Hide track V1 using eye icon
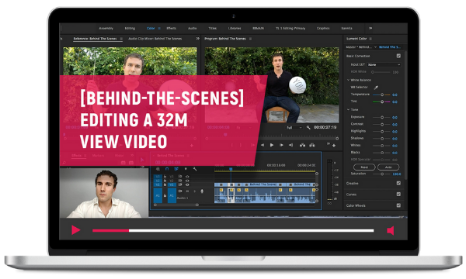Screen dimensions: 466x279 pyautogui.click(x=187, y=184)
